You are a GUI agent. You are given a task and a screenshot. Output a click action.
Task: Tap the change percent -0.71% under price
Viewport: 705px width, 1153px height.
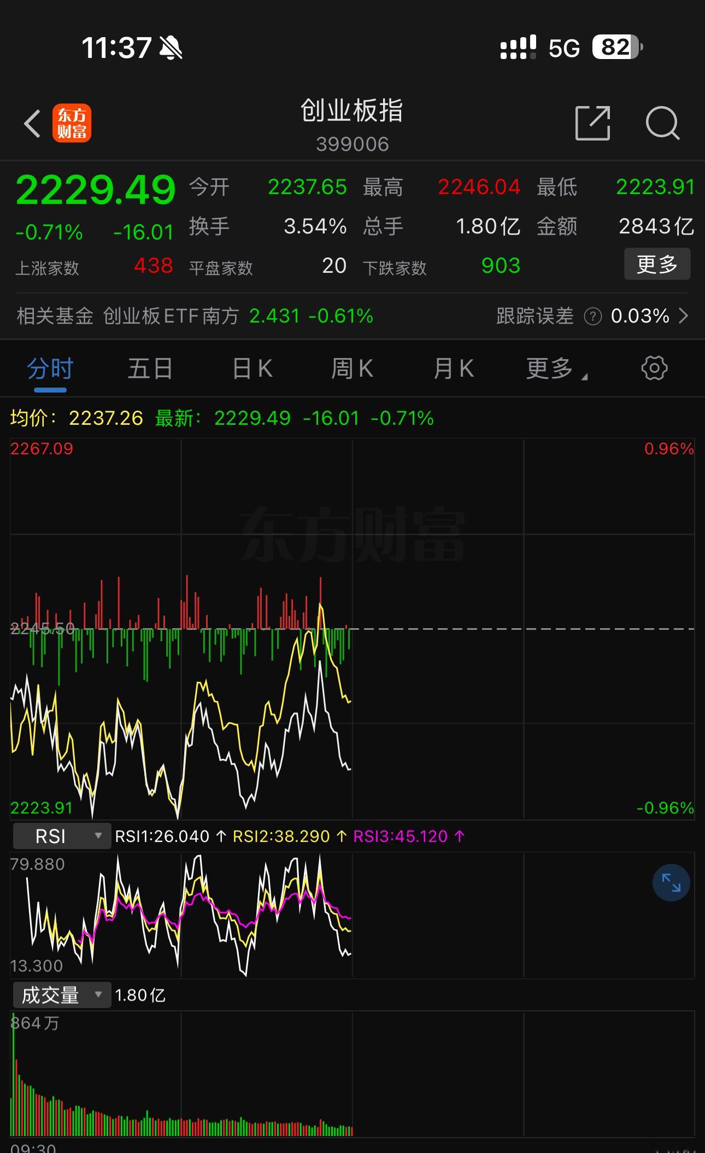pyautogui.click(x=49, y=232)
